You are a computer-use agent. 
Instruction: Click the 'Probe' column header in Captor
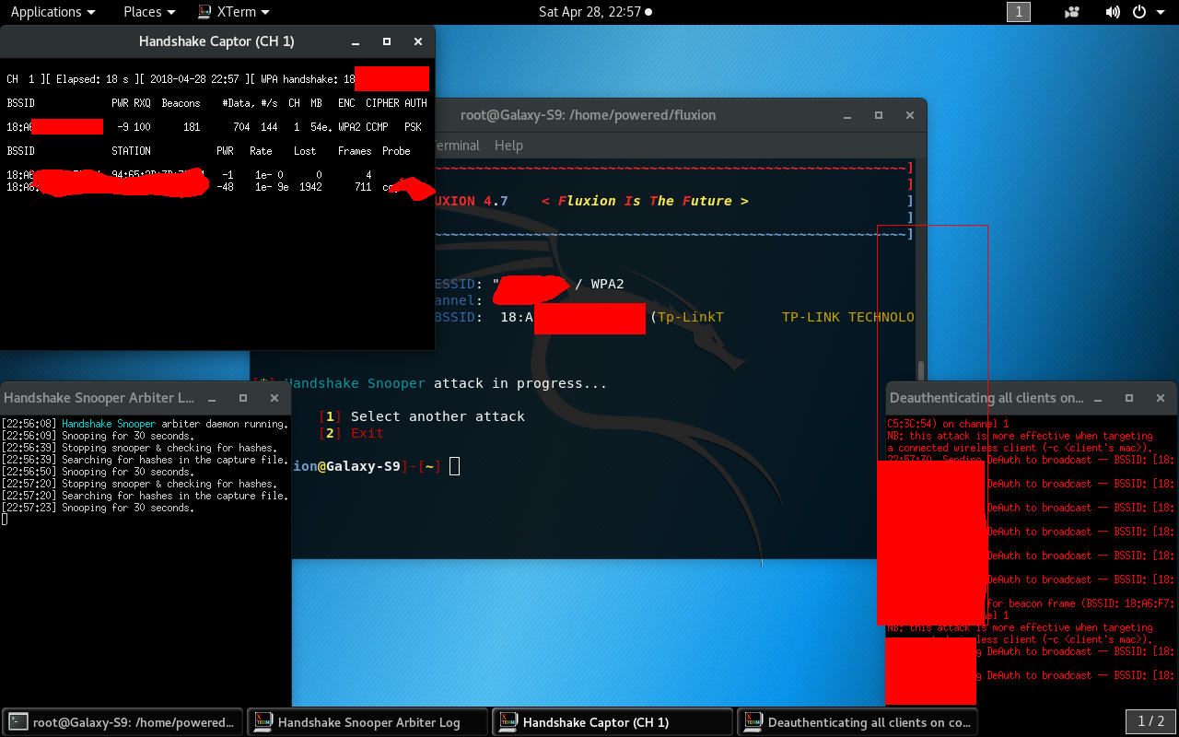(396, 151)
